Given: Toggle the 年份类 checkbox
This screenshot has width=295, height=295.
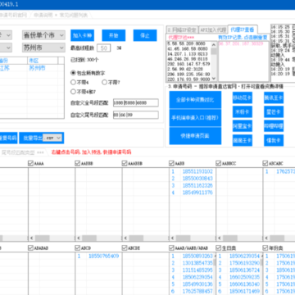Looking at the screenshot, I should coord(265,248).
